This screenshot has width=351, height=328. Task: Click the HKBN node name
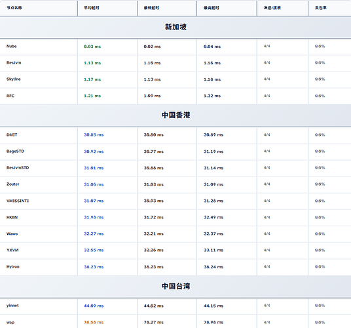[12, 217]
